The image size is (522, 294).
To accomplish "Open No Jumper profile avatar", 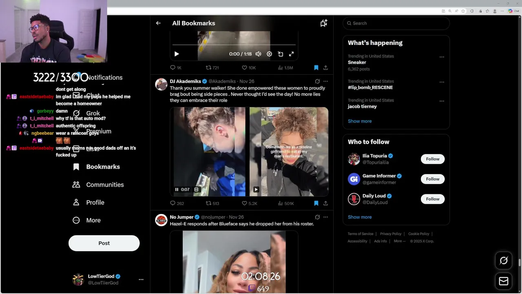I will tap(161, 220).
